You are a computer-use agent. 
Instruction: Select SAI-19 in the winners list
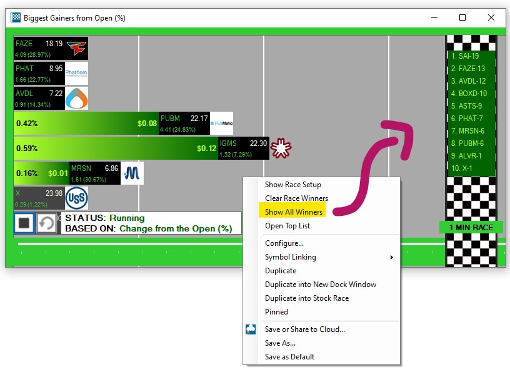pos(464,56)
